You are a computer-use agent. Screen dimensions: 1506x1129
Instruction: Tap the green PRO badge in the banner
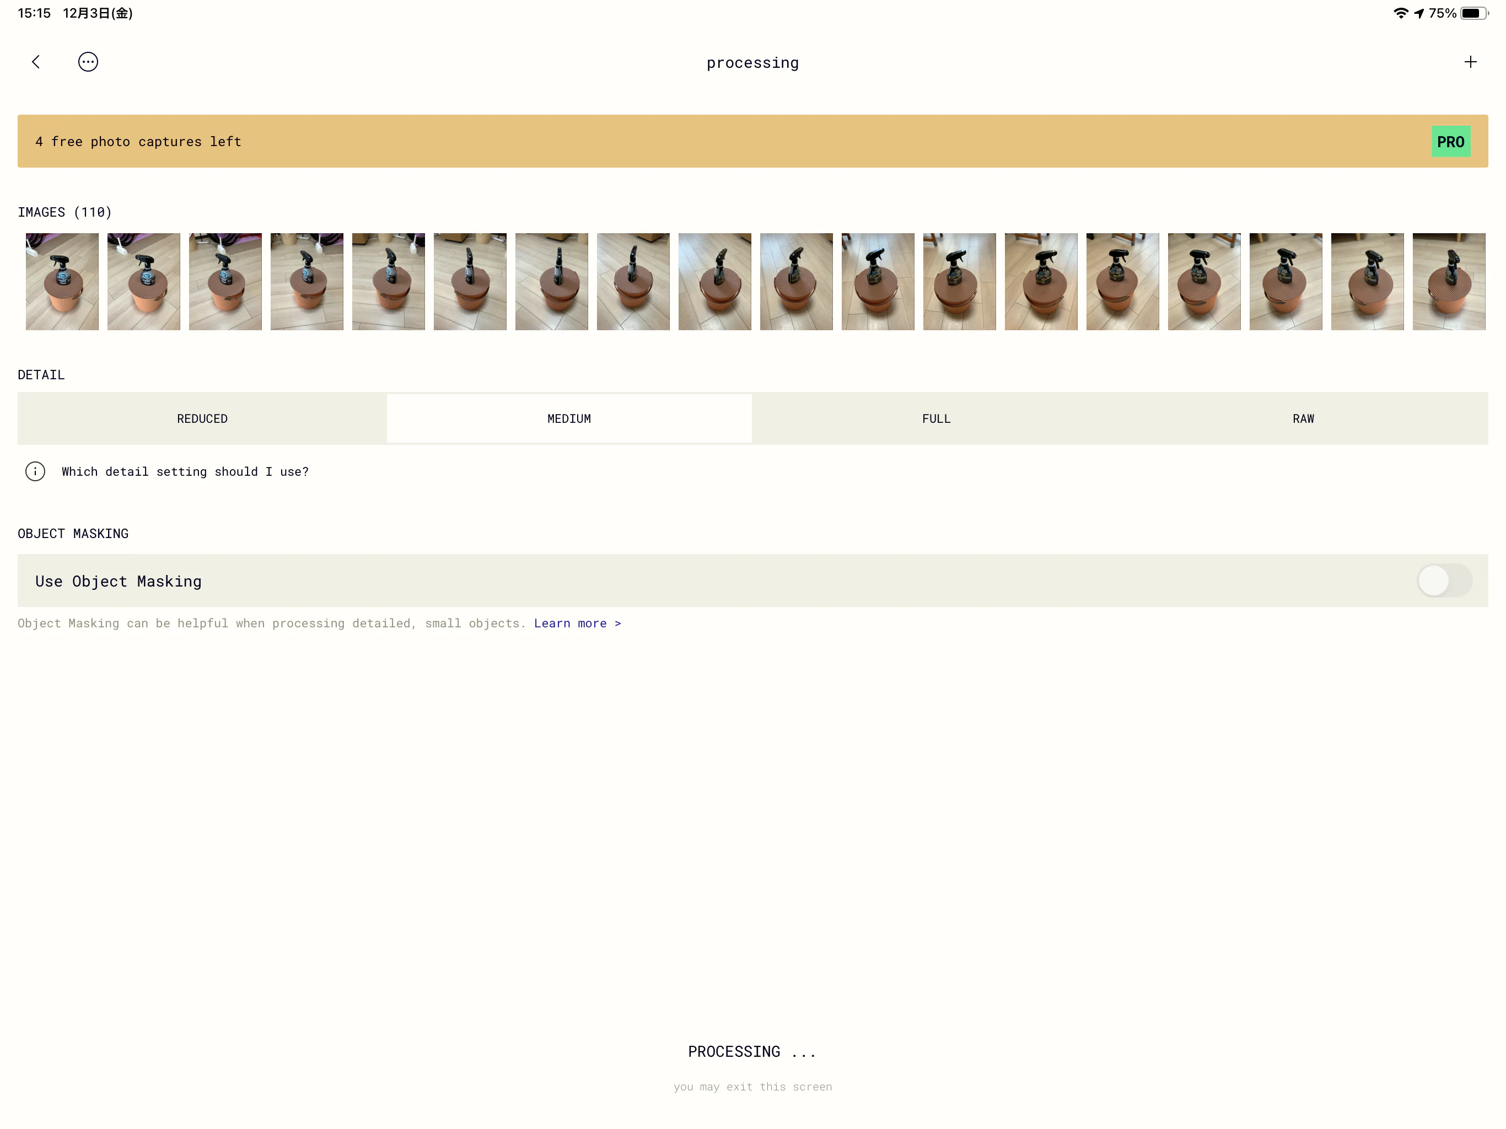click(1451, 141)
